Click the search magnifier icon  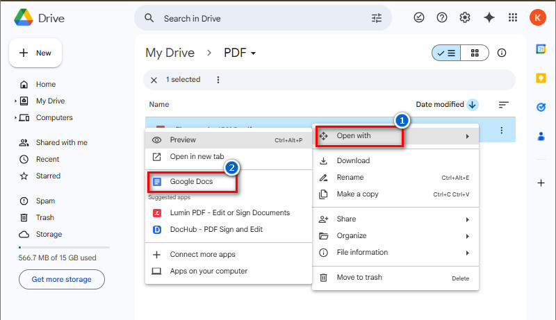[x=149, y=18]
